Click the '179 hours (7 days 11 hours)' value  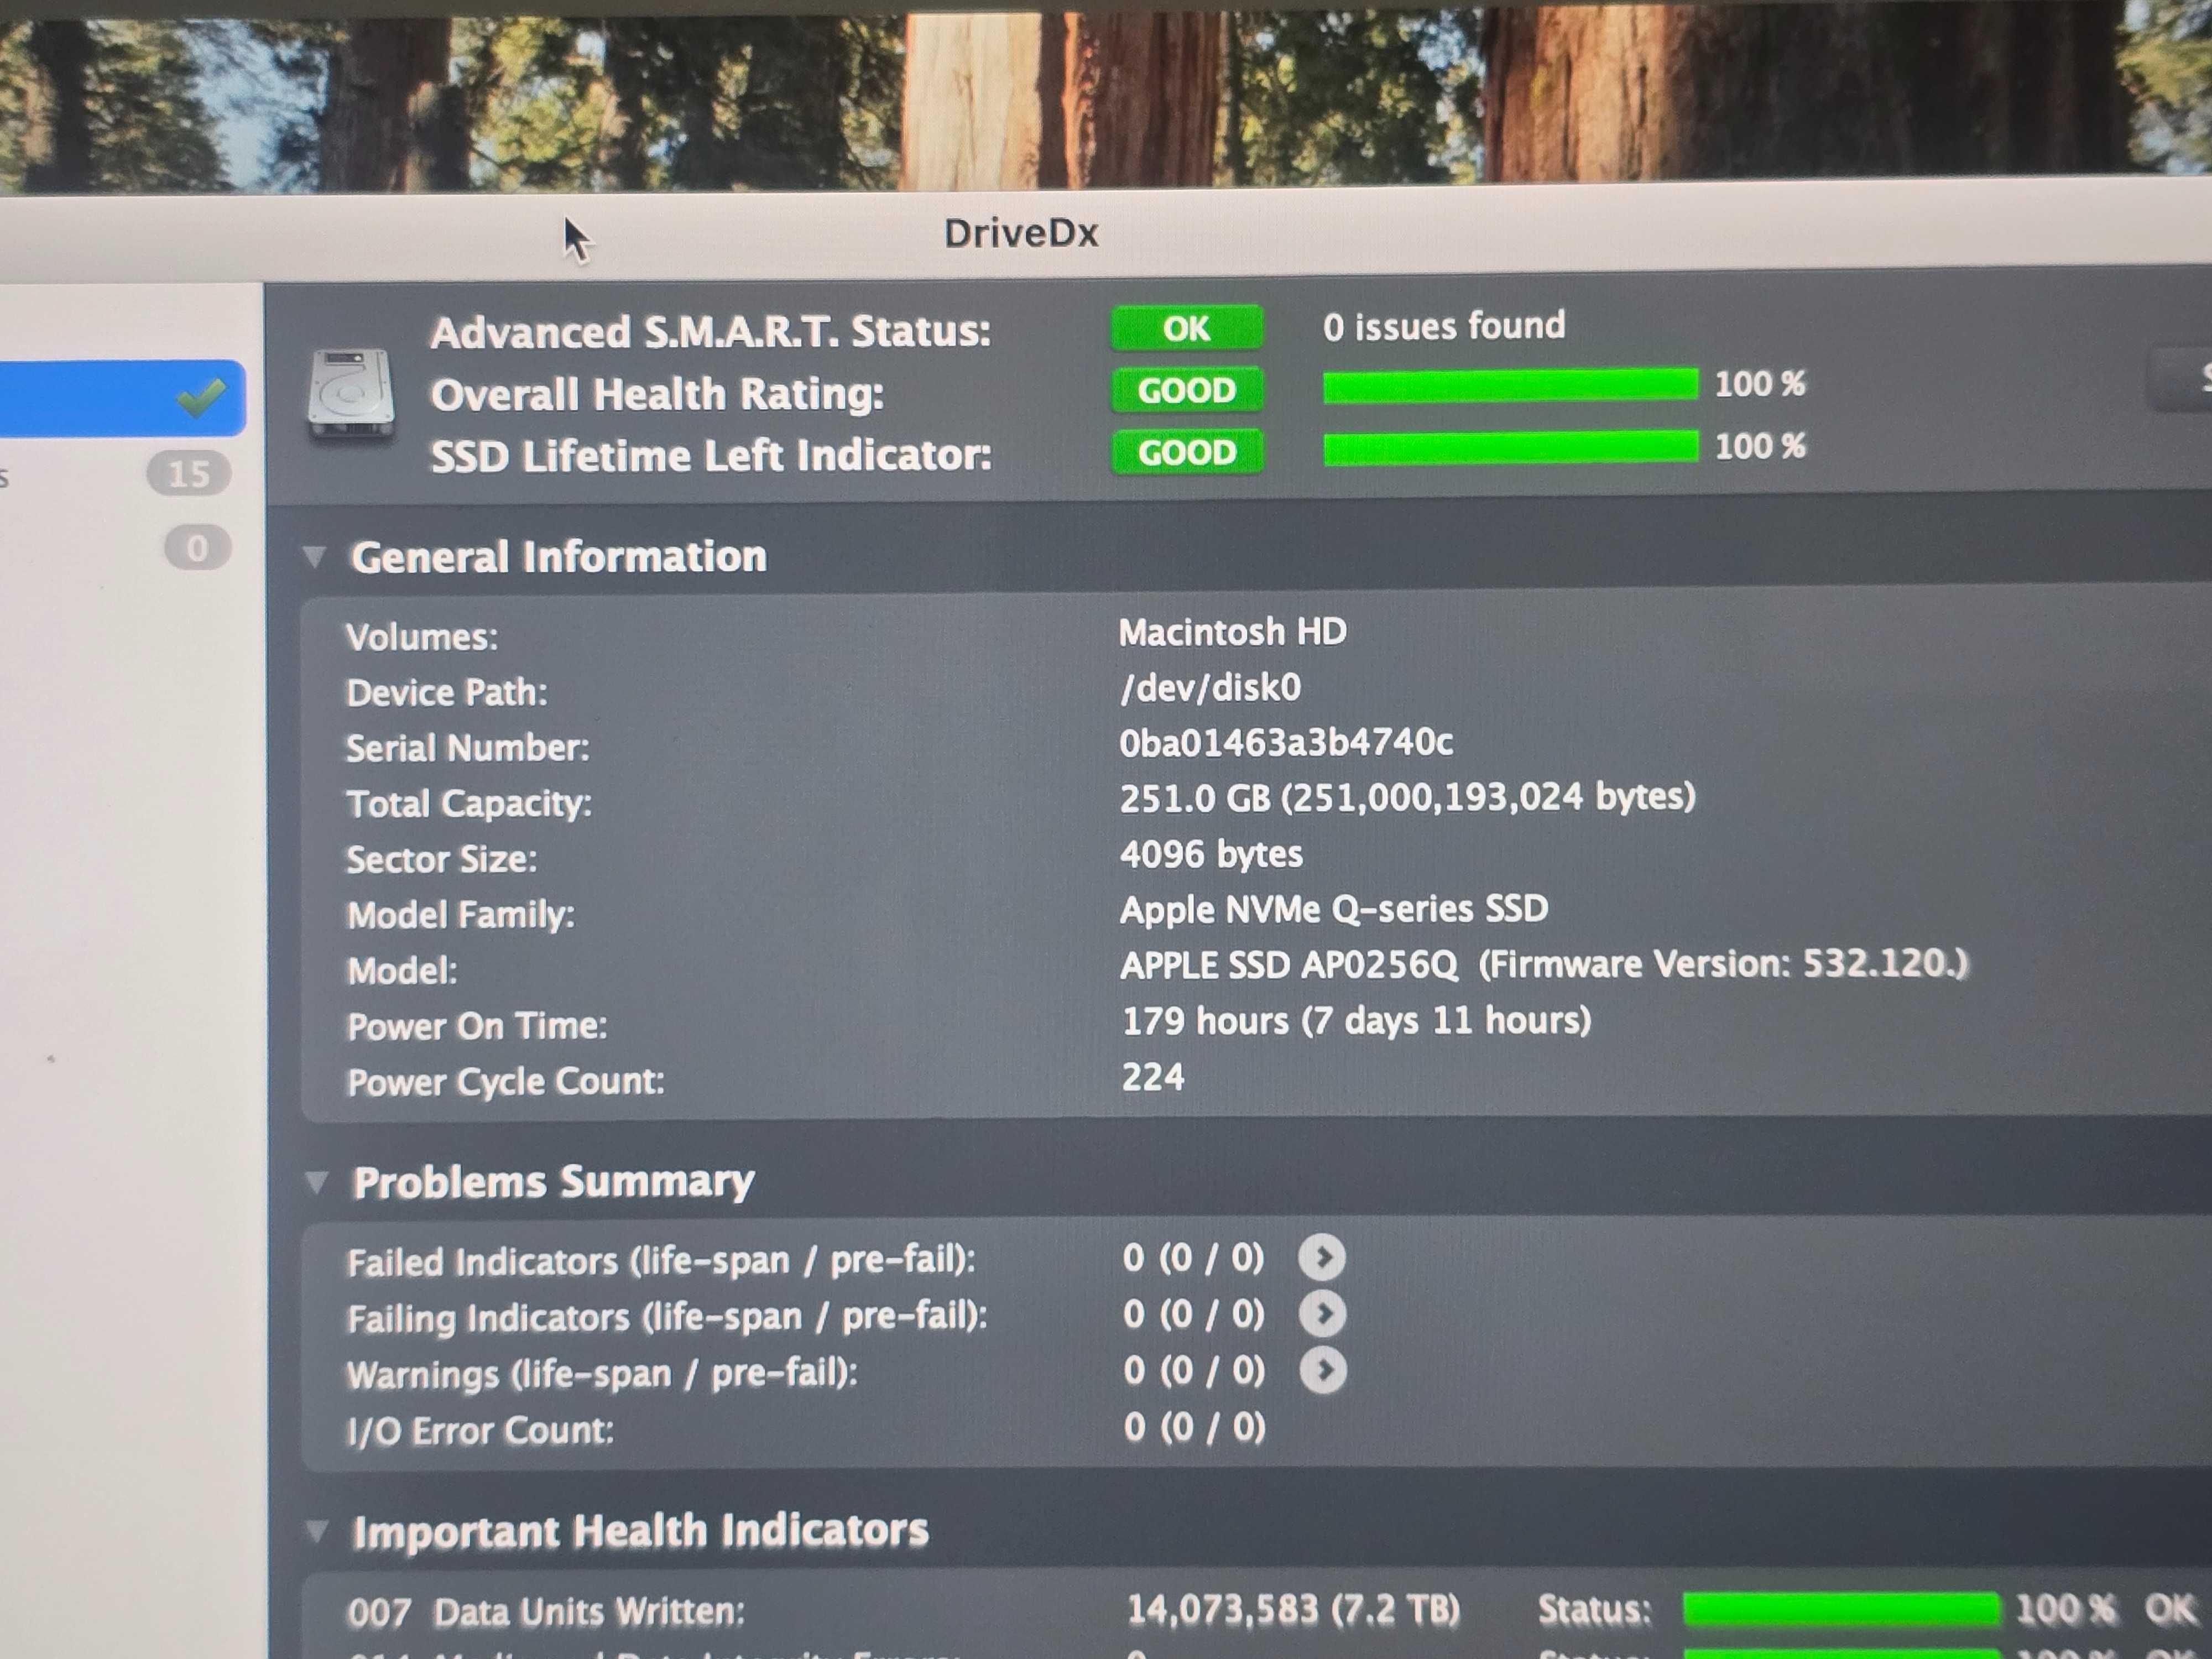pyautogui.click(x=1356, y=1021)
